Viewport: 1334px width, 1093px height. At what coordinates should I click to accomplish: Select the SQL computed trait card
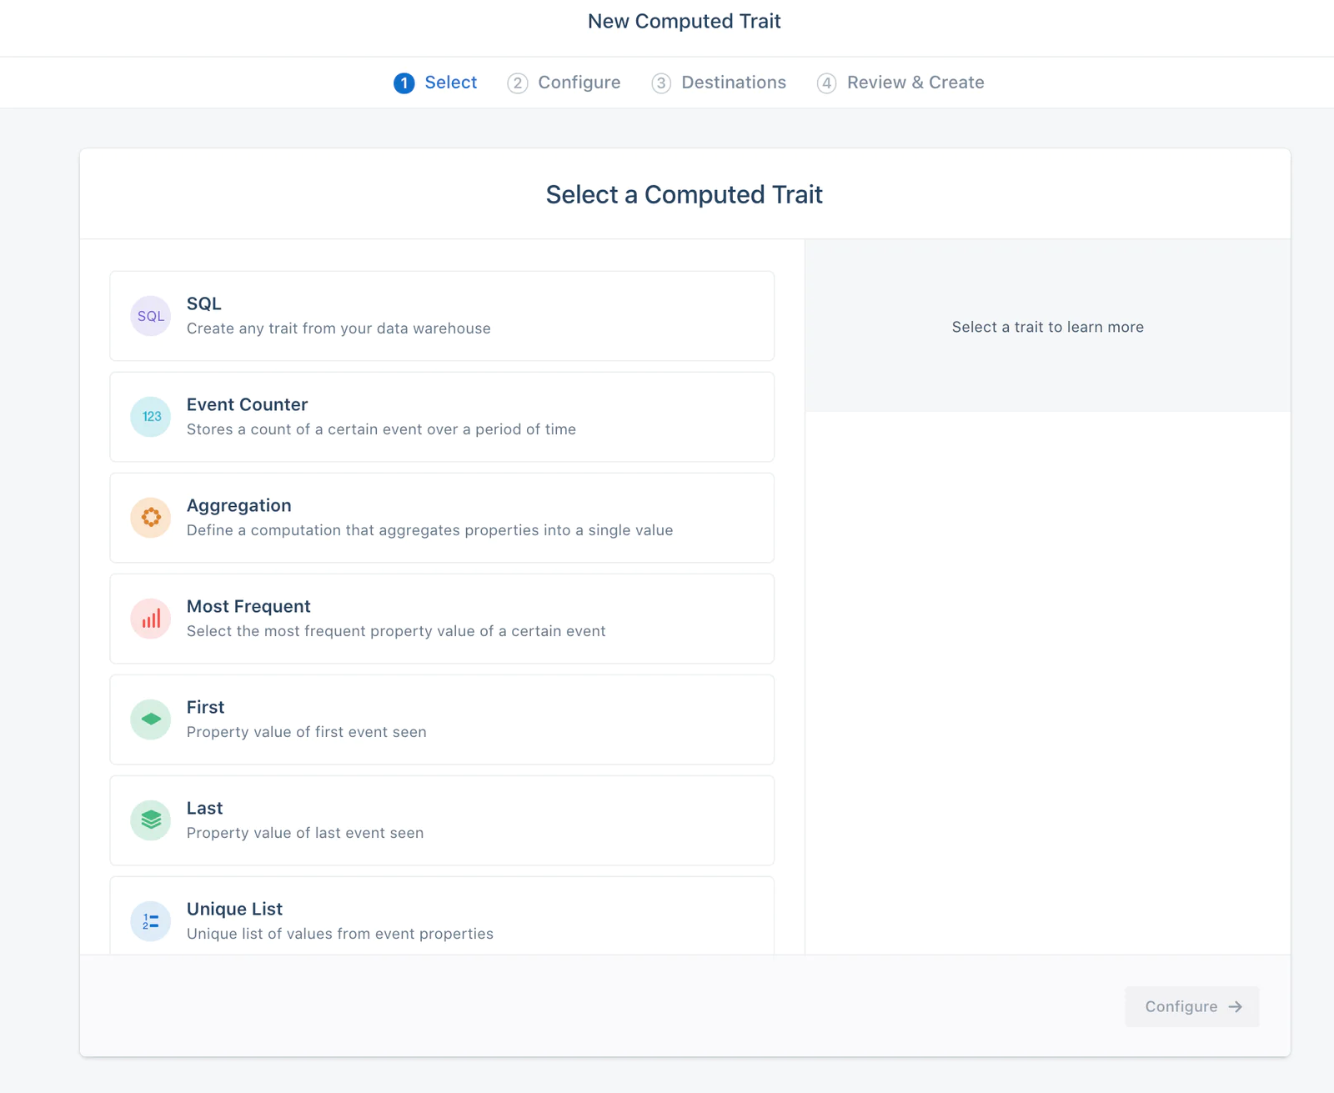coord(441,316)
